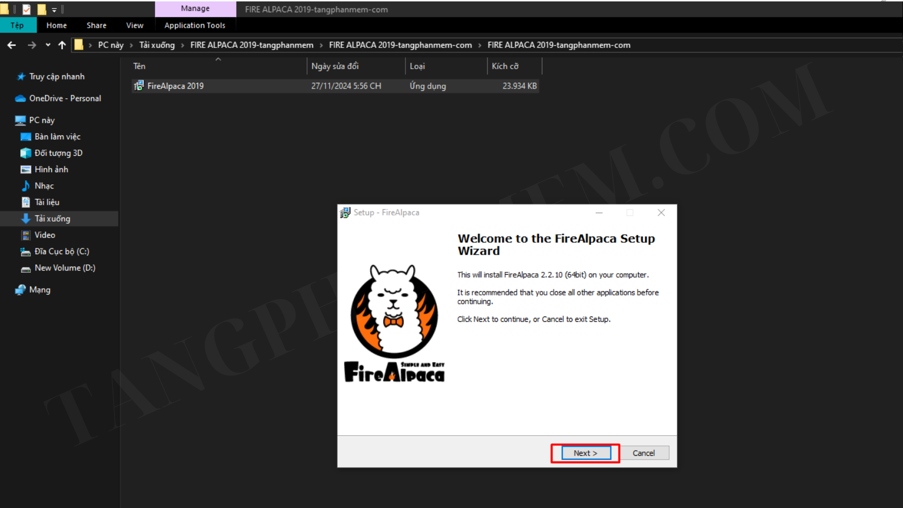Click the Back navigation arrow
The width and height of the screenshot is (903, 508).
12,45
